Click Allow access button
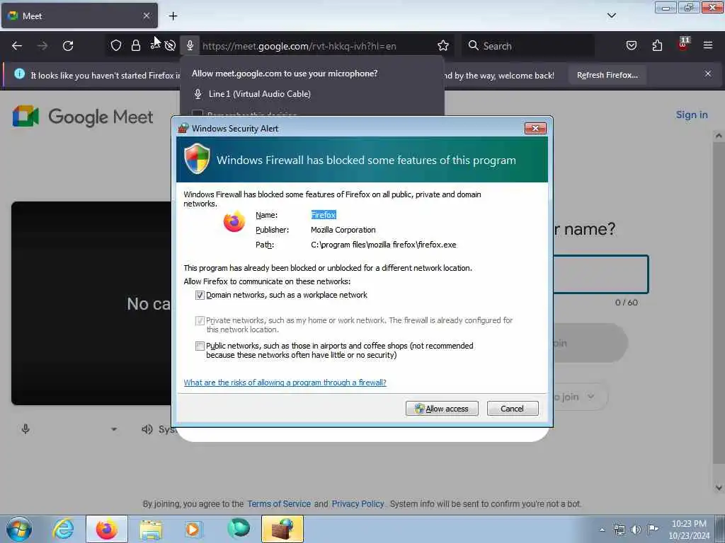This screenshot has width=725, height=543. [x=442, y=409]
